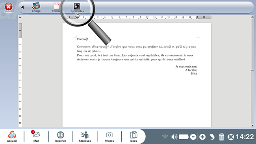The image size is (256, 144).
Task: Click the text 'Comment allez-vous'
Action: (91, 47)
